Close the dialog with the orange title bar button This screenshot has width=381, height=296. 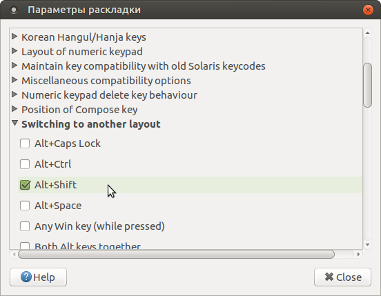(368, 10)
